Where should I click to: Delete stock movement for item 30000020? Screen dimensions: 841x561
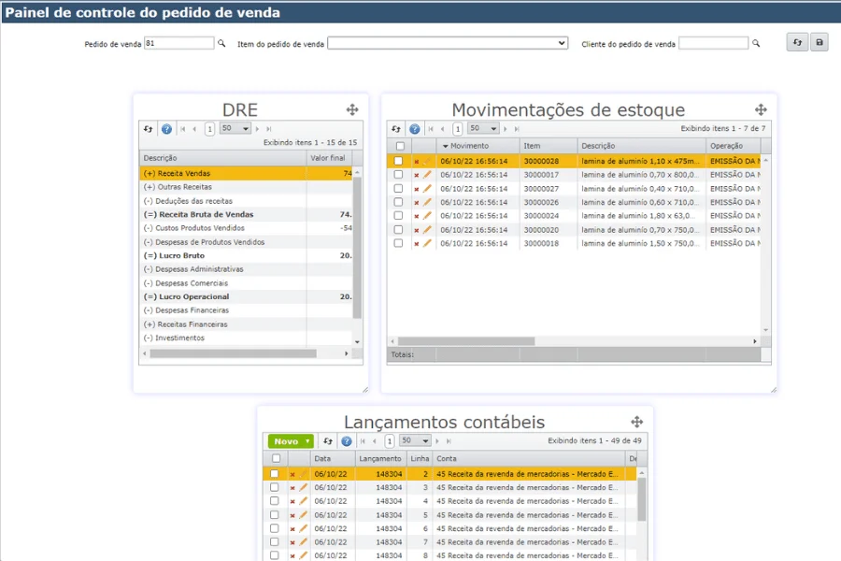pyautogui.click(x=416, y=230)
